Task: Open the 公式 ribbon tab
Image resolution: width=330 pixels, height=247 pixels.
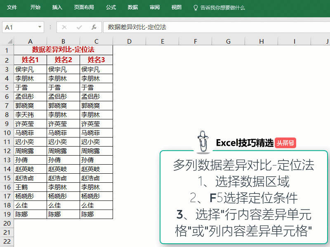Action: (x=111, y=7)
